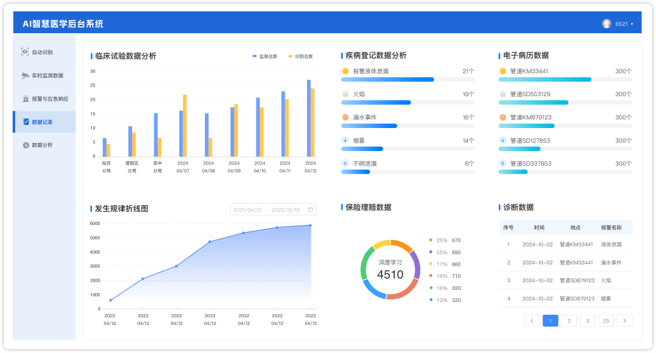The image size is (656, 353).
Task: Toggle the red 19% 710 legend entry
Action: [445, 276]
